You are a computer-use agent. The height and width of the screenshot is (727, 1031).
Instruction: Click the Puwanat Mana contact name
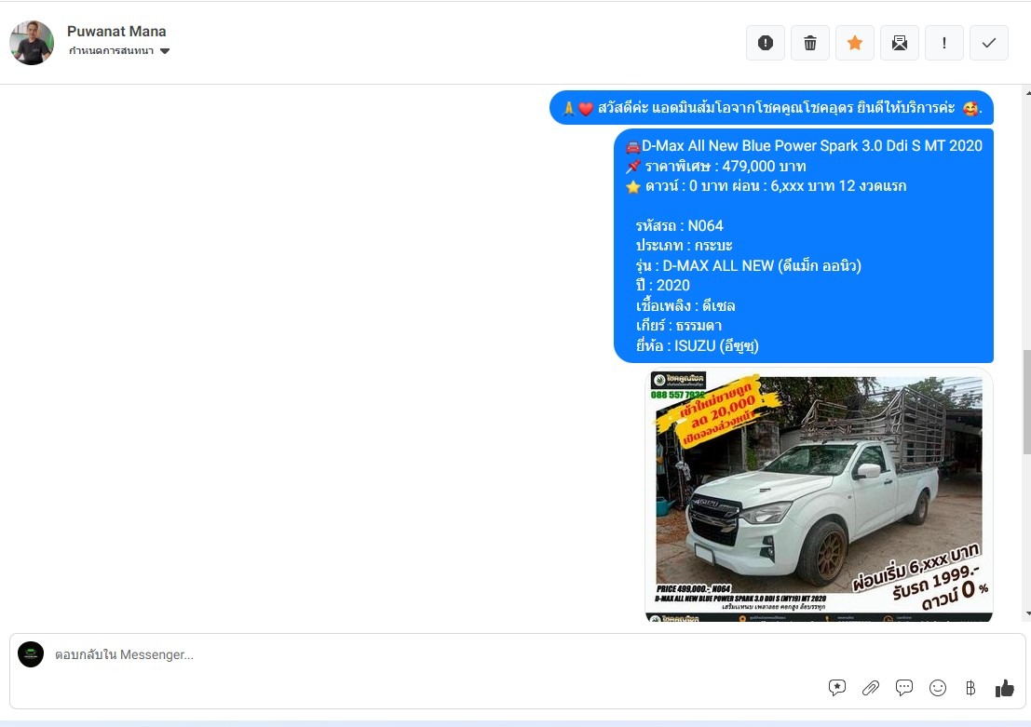coord(116,31)
